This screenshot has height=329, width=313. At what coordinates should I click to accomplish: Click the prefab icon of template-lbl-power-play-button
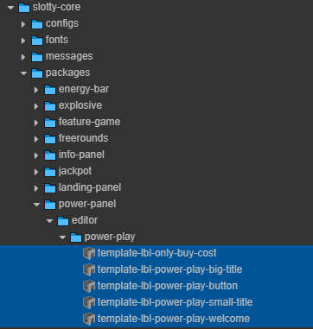(89, 286)
